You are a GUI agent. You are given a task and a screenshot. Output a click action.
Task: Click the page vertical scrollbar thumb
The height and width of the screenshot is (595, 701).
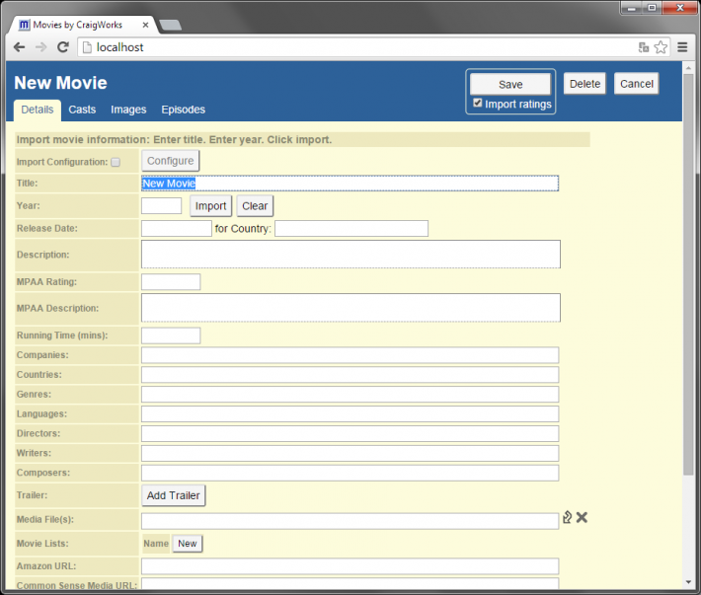point(688,274)
